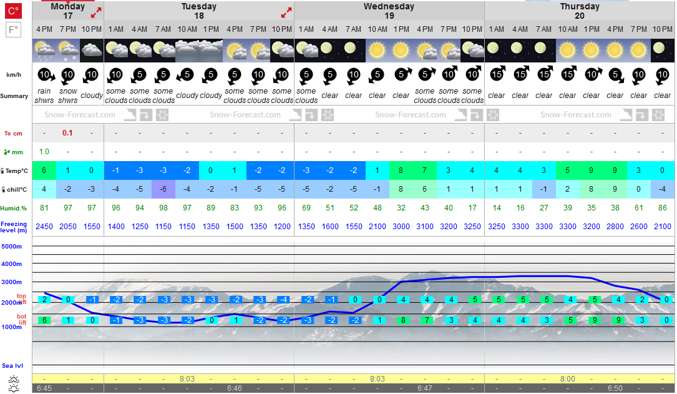
Task: Click Monday 7 PM wind arrow showing 10
Action: [68, 76]
